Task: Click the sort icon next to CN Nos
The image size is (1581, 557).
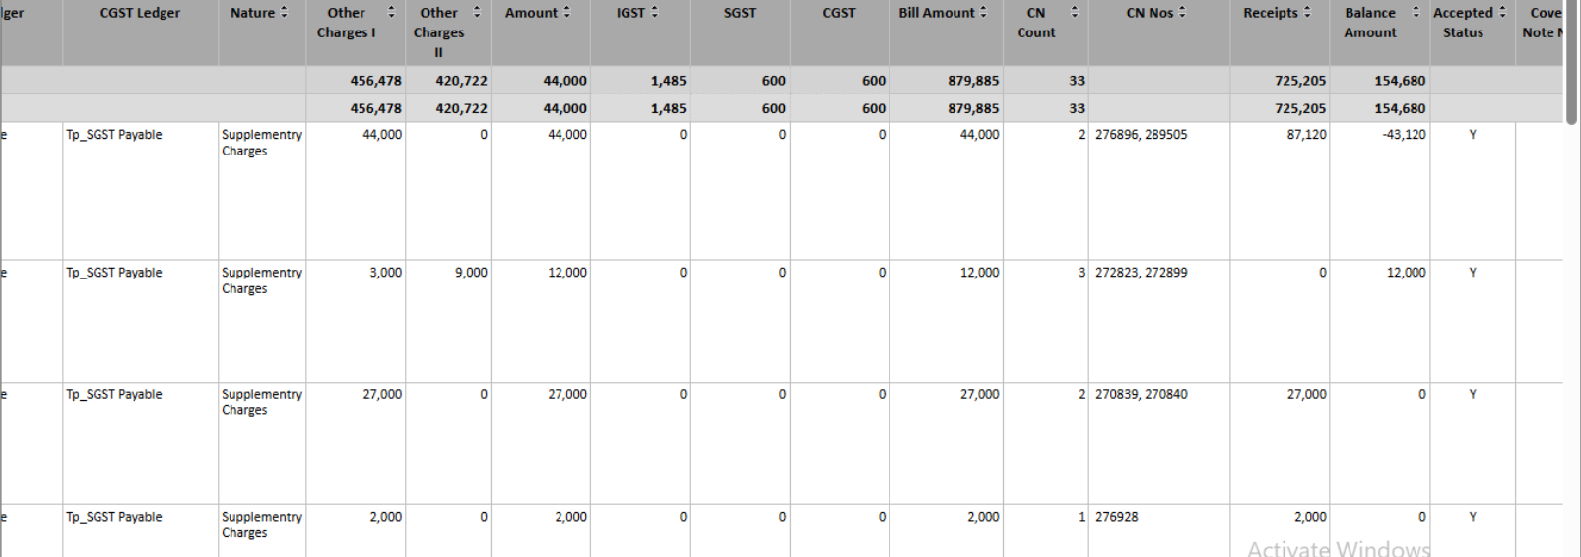Action: [1182, 13]
